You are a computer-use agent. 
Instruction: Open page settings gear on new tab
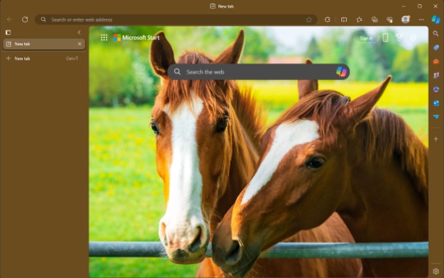click(x=413, y=38)
